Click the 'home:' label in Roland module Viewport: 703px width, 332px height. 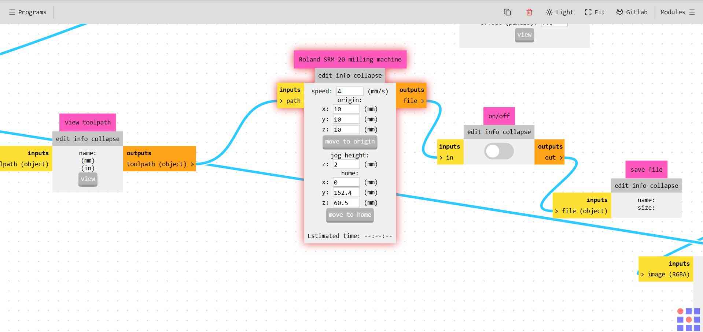[350, 173]
